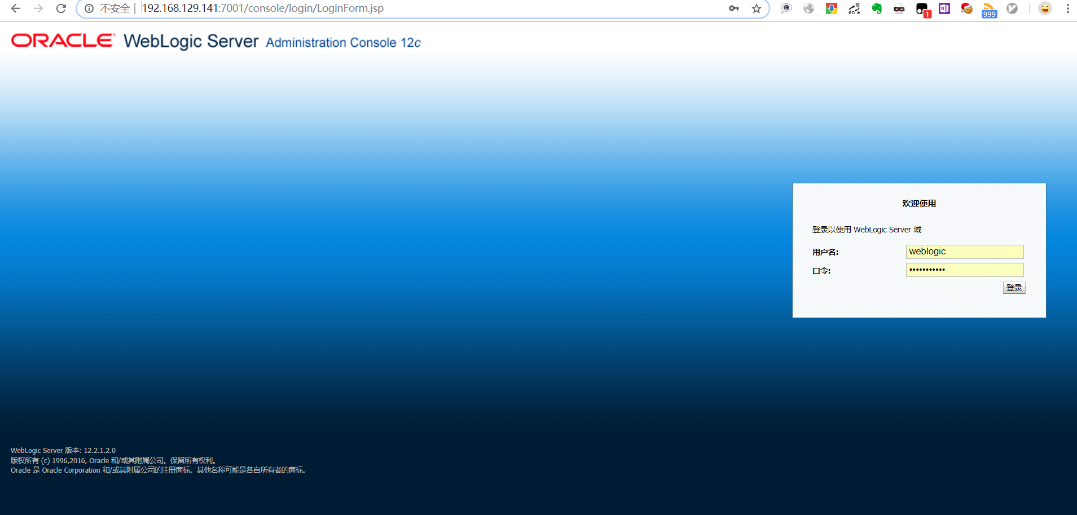Click the 口令 label

click(821, 271)
